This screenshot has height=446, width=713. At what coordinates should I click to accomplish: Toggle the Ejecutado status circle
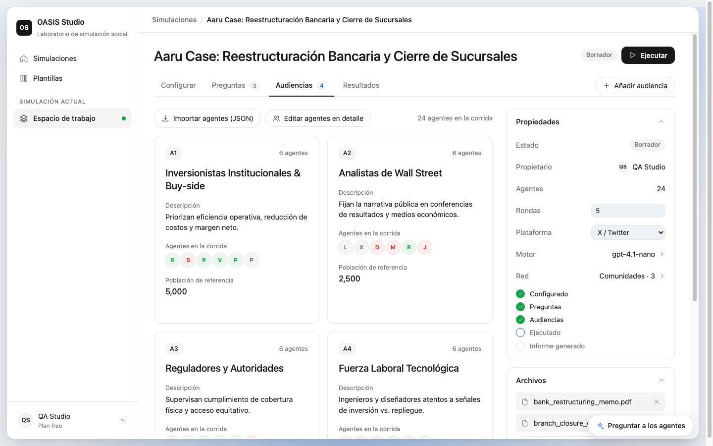pos(520,333)
